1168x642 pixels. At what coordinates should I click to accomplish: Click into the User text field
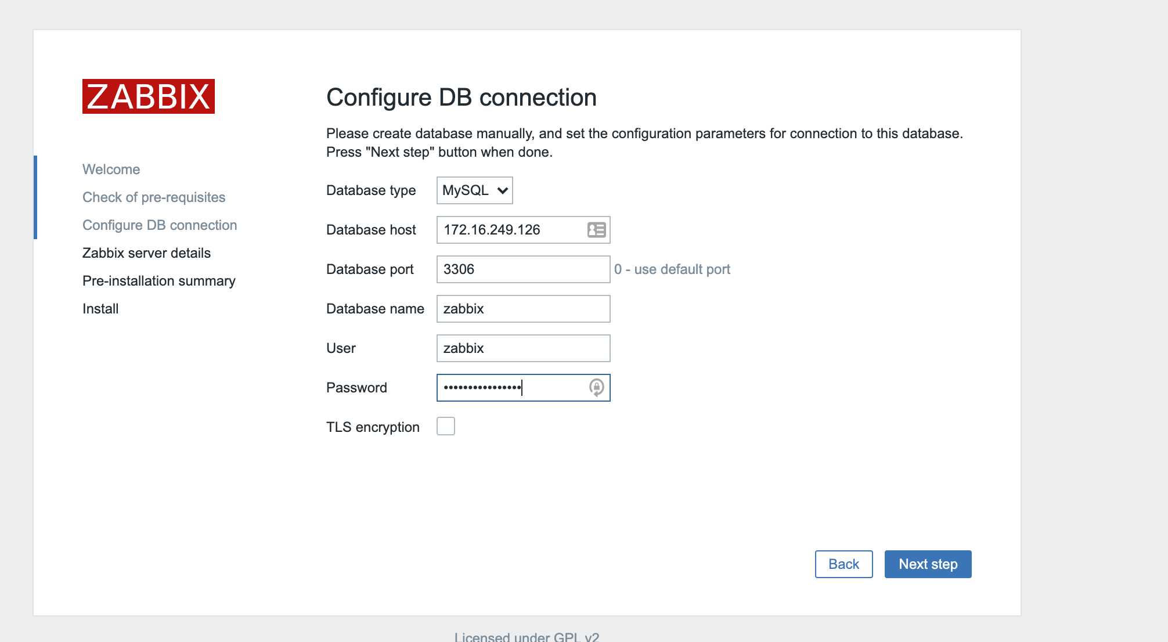(522, 348)
